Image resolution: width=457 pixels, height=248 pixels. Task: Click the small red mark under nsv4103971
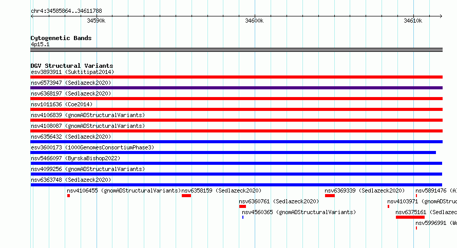pyautogui.click(x=389, y=206)
